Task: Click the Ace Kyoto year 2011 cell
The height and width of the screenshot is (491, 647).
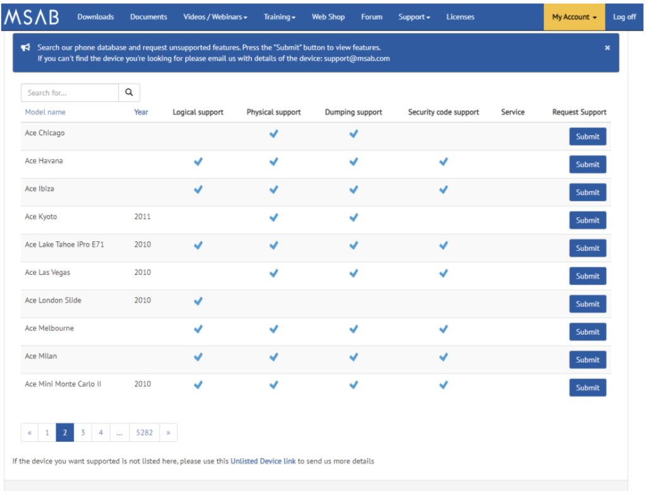Action: pos(142,217)
